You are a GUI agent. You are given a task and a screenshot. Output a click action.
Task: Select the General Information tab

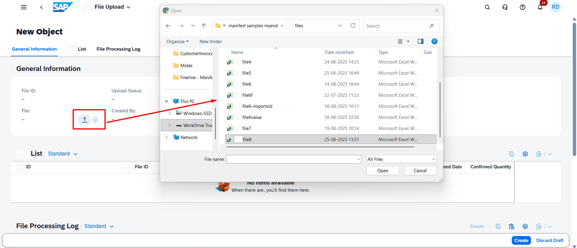(34, 49)
